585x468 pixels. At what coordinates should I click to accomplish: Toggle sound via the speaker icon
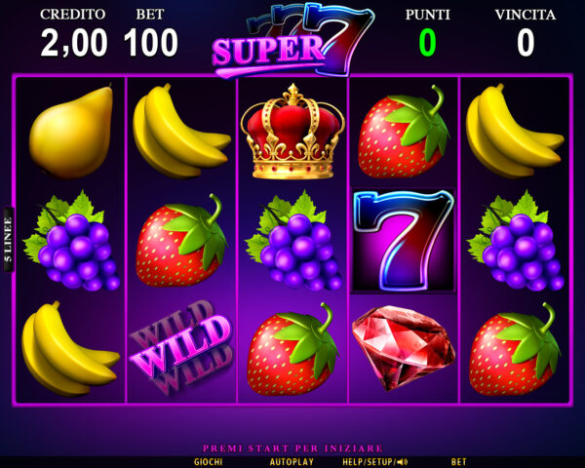point(402,462)
